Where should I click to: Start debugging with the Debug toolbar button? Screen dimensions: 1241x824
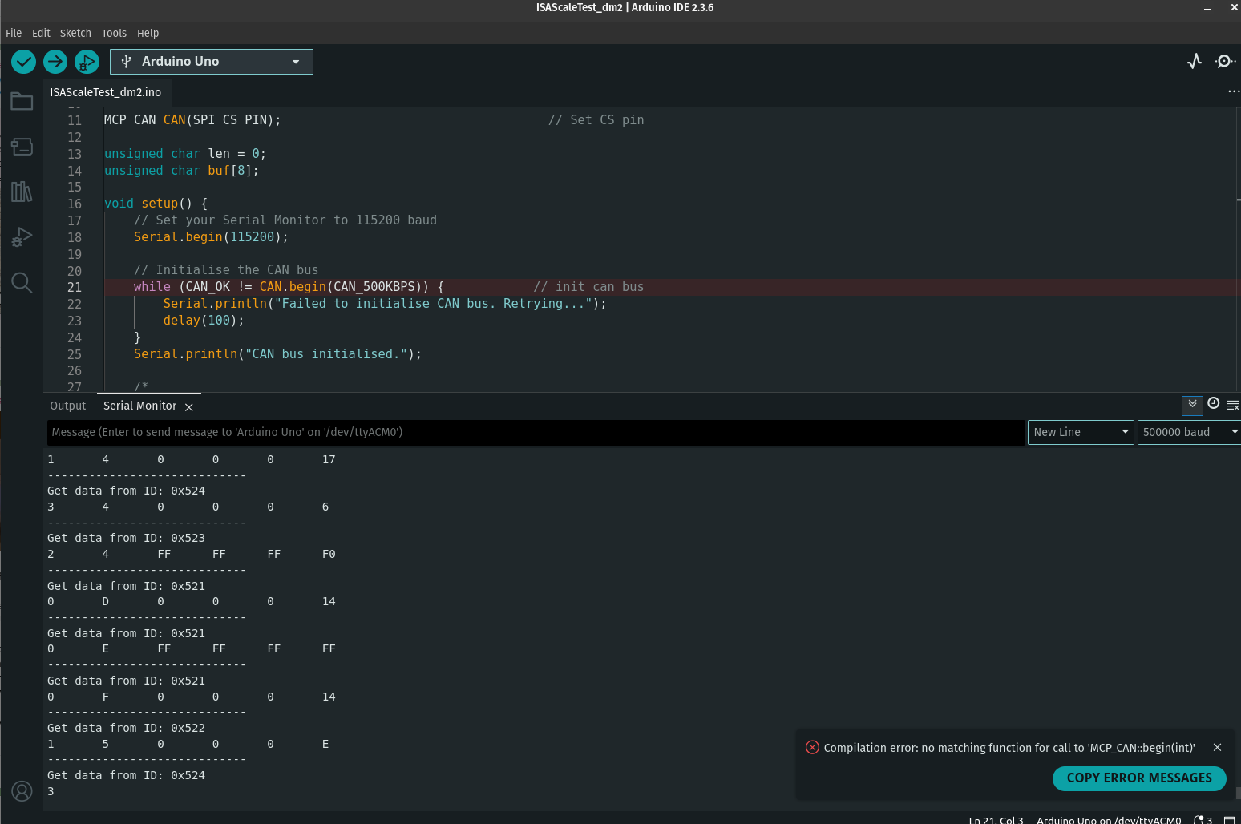click(87, 62)
